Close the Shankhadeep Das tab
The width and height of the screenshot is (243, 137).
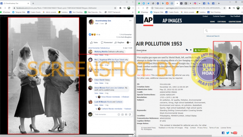pyautogui.click(x=28, y=3)
